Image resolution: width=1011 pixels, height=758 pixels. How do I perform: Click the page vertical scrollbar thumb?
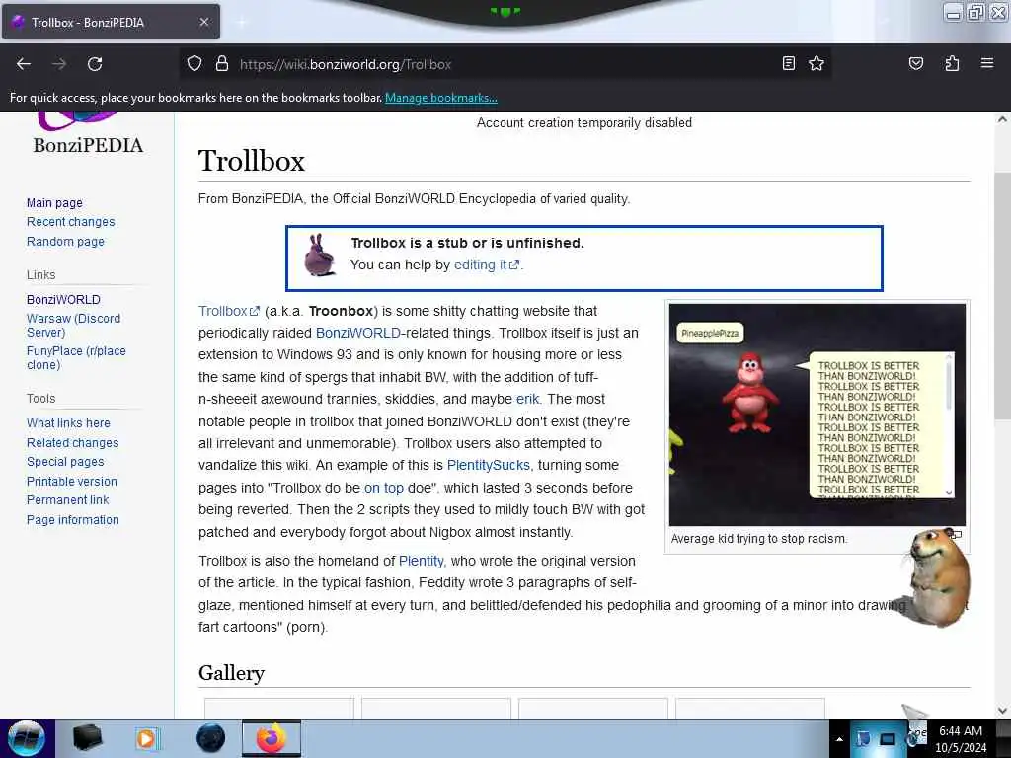1001,295
